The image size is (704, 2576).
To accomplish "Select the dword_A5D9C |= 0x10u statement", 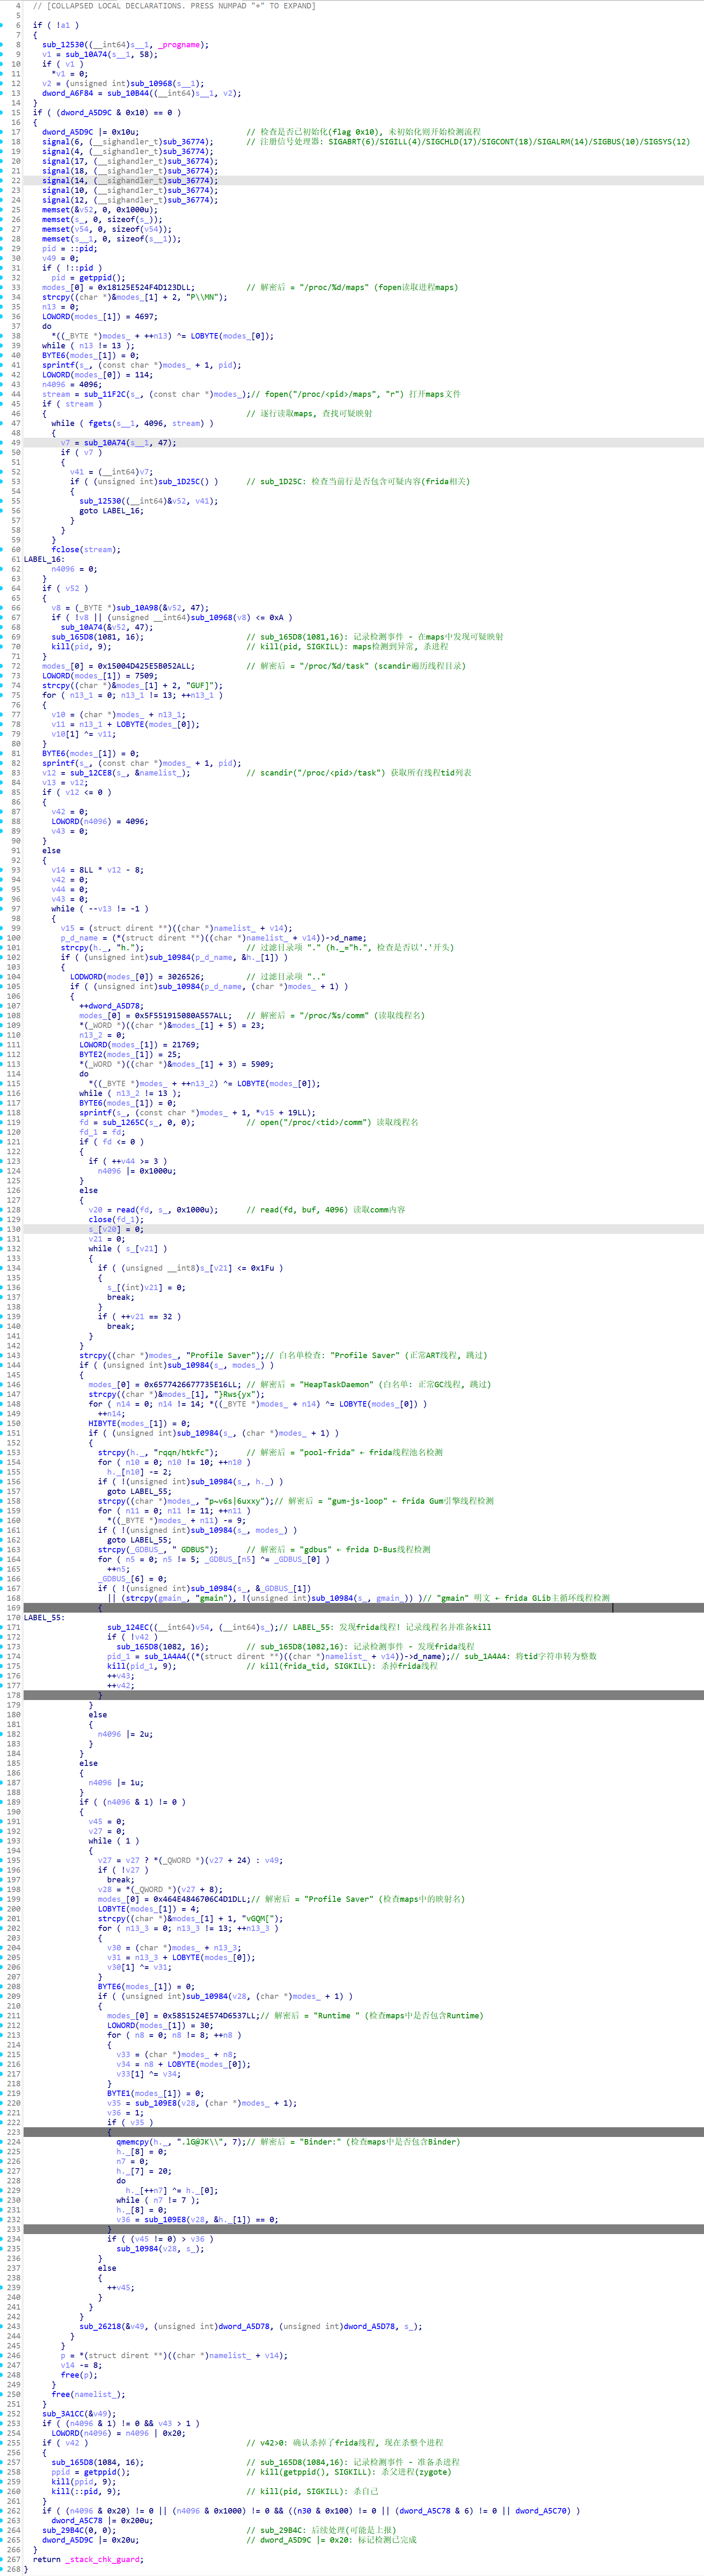I will (91, 132).
